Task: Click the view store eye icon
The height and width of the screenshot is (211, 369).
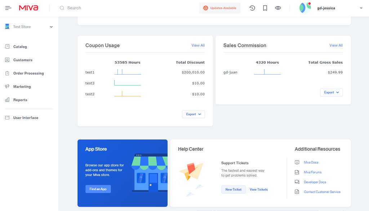Action: 278,8
